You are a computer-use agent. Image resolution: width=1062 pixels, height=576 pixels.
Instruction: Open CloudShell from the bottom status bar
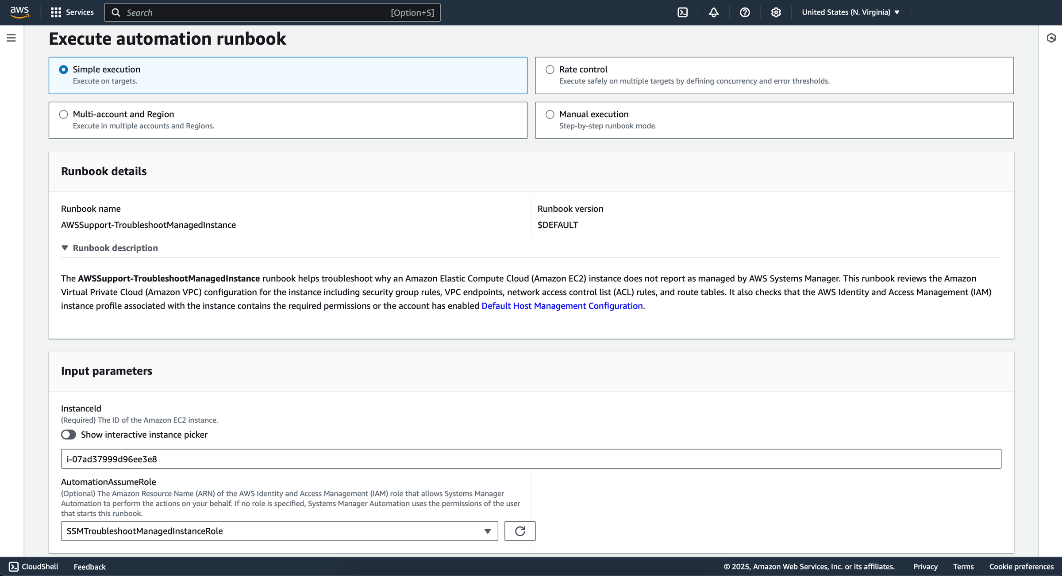[33, 566]
